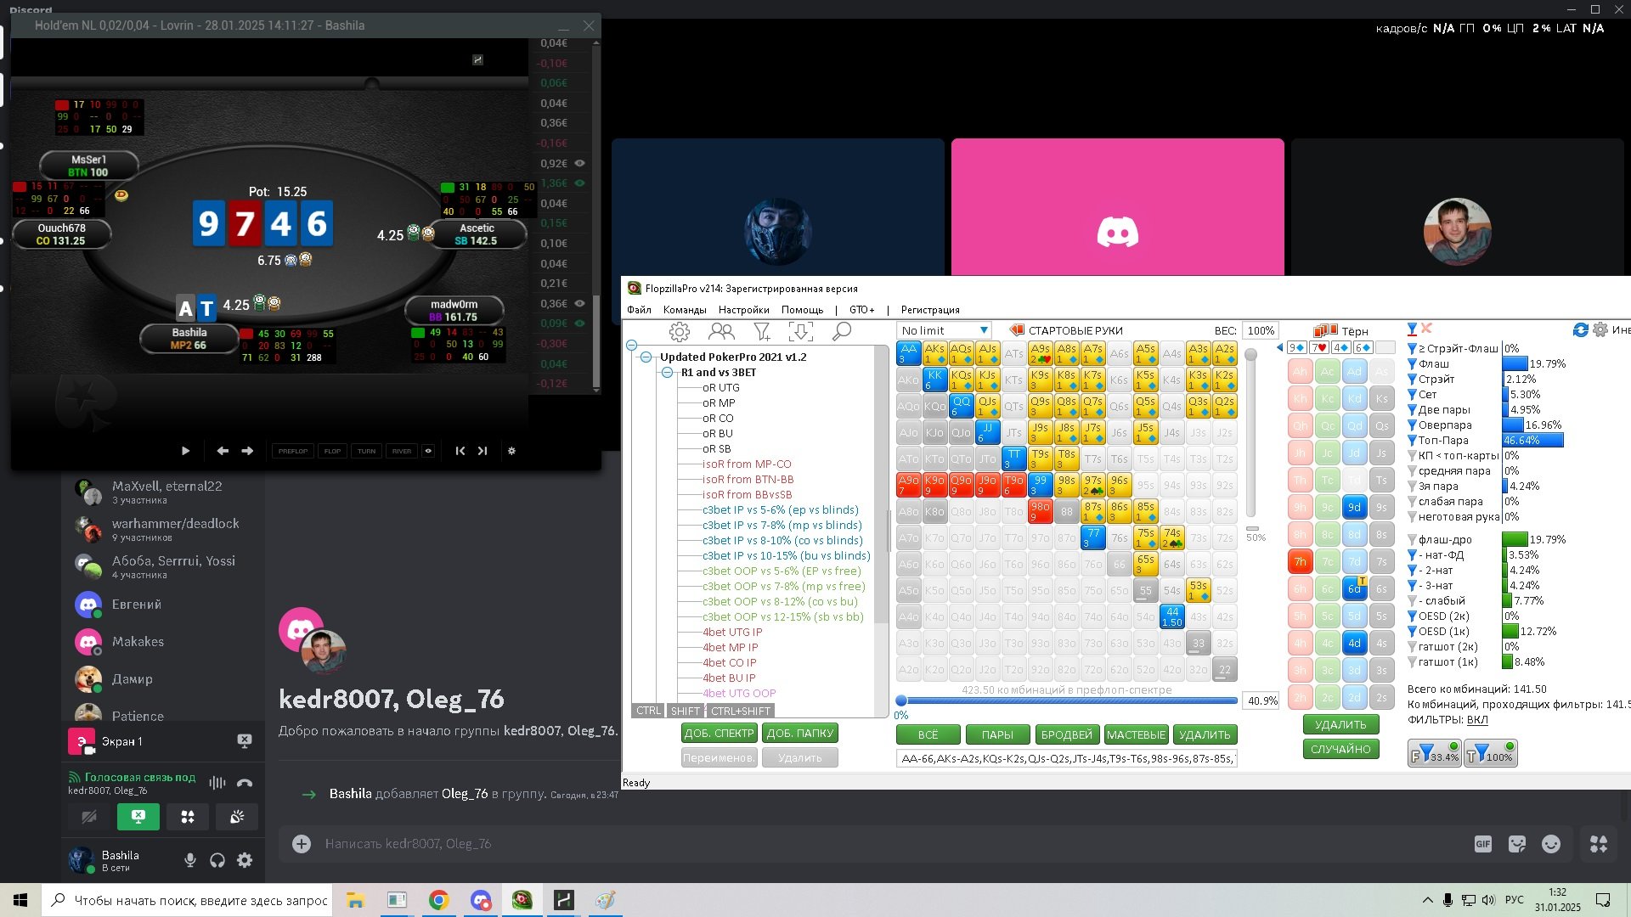
Task: Click the БРОДВЕЙ button
Action: coord(1066,734)
